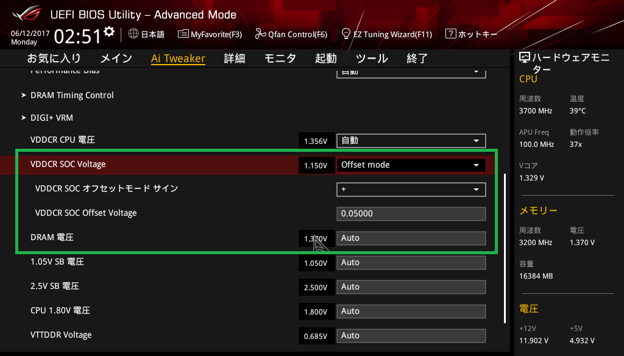Switch to ツール tab

tap(372, 59)
